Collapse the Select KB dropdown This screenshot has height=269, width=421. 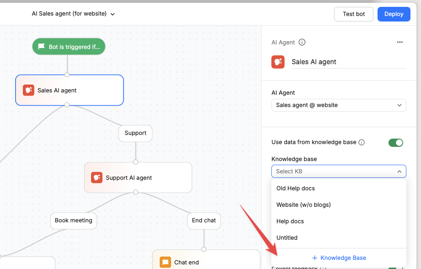[399, 172]
